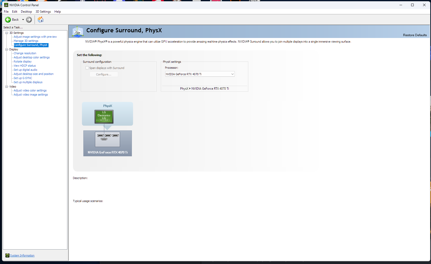The width and height of the screenshot is (431, 264).
Task: Collapse the Display tree node
Action: click(7, 49)
